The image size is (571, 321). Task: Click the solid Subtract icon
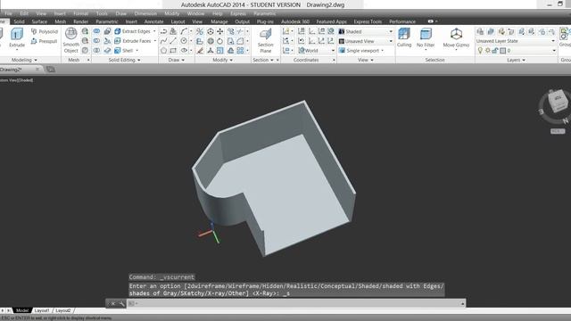coord(96,41)
